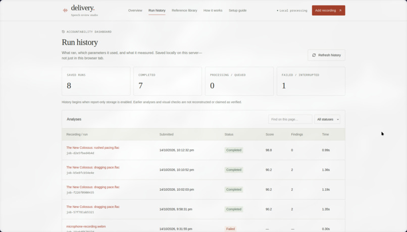
Task: Click the 14/10/2026, 10:10:52 pm timestamp
Action: tap(177, 170)
